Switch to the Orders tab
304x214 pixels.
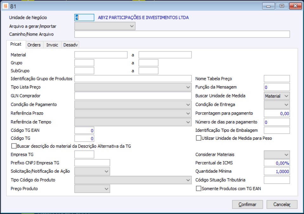click(x=34, y=45)
